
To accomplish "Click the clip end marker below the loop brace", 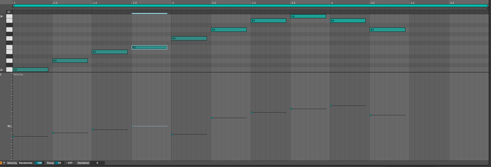I will coord(487,8).
